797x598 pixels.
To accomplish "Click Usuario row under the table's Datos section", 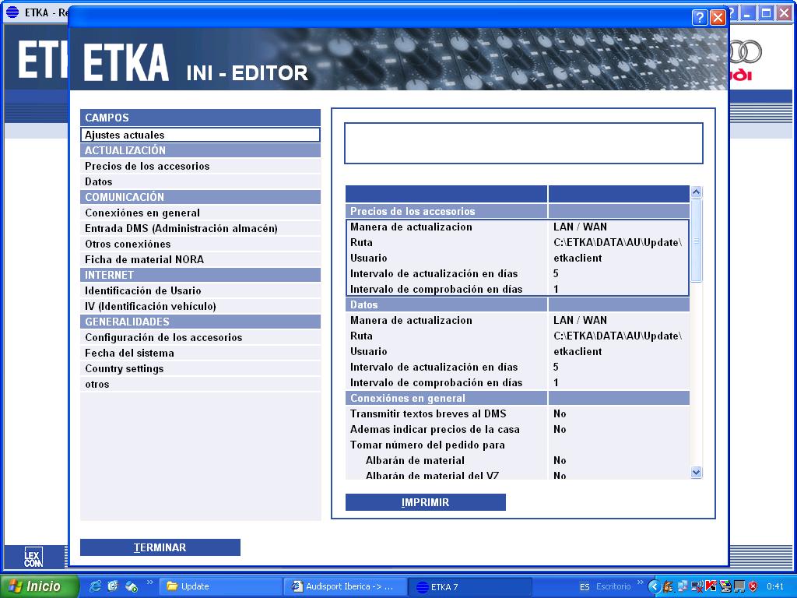I will pos(518,352).
